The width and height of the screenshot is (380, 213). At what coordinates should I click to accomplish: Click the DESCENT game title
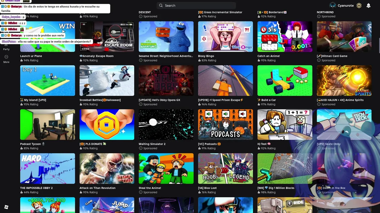click(145, 12)
